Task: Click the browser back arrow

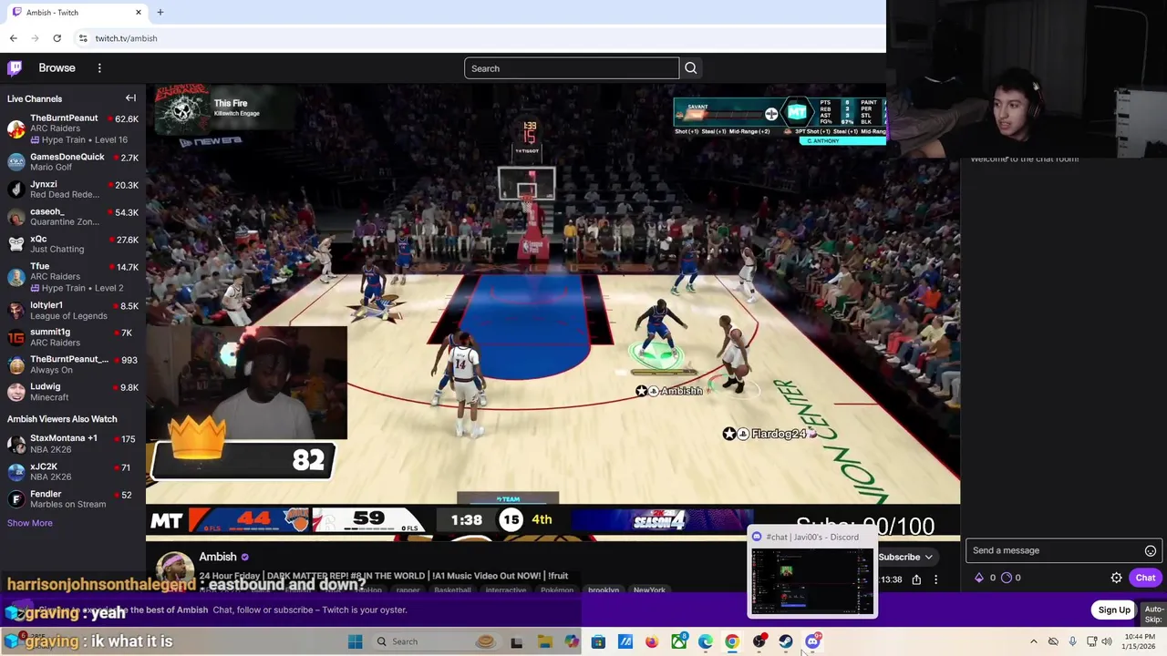Action: pyautogui.click(x=13, y=38)
